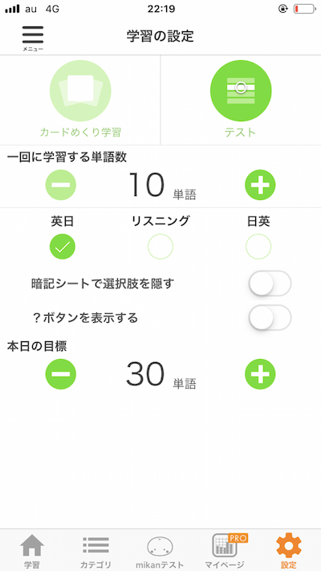
Task: Increase words per session with plus
Action: point(260,185)
